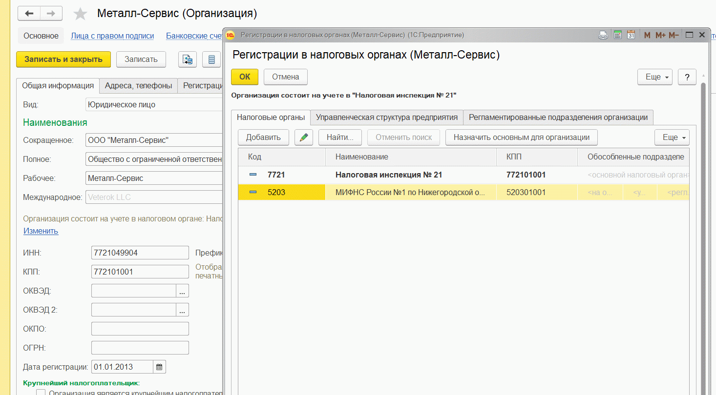Viewport: 716px width, 395px height.
Task: Click the document transfer icon beside Записать
Action: pyautogui.click(x=188, y=59)
